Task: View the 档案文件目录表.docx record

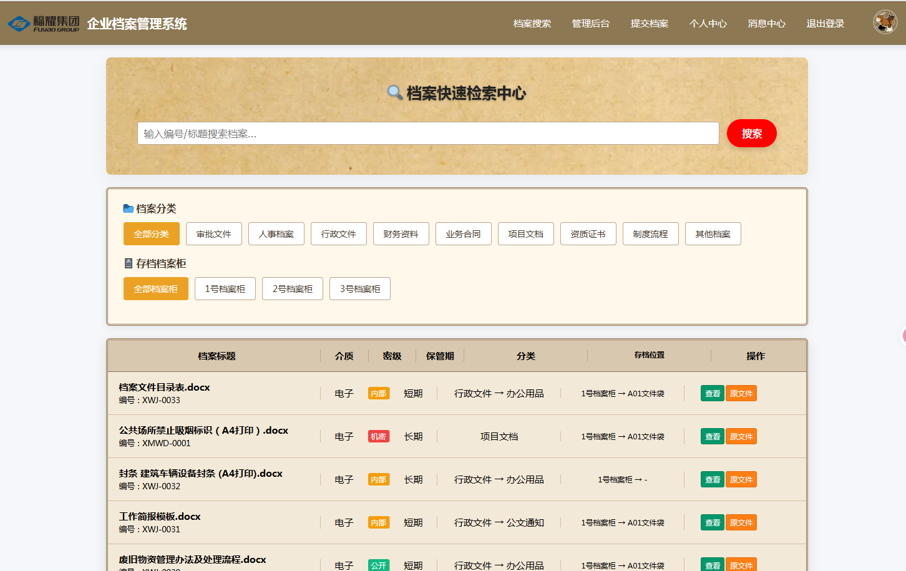Action: (713, 394)
